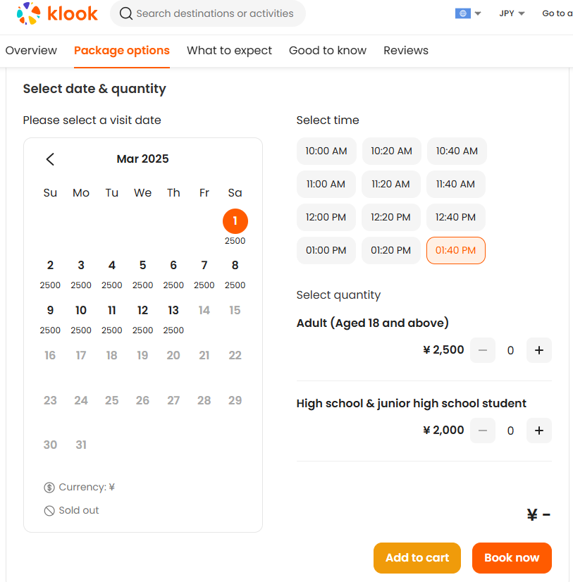
Task: Focus the destinations search field
Action: (x=208, y=13)
